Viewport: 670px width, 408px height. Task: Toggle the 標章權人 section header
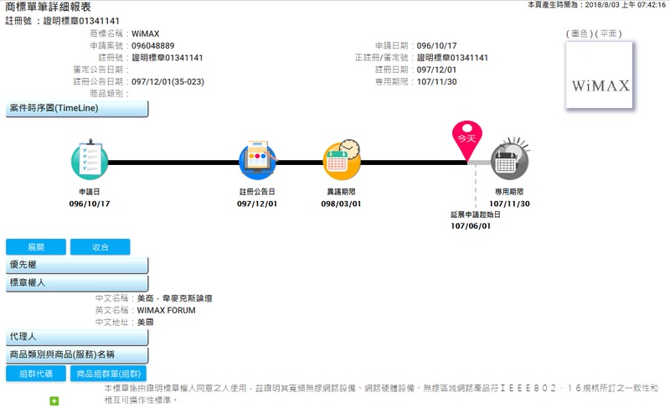click(x=77, y=284)
